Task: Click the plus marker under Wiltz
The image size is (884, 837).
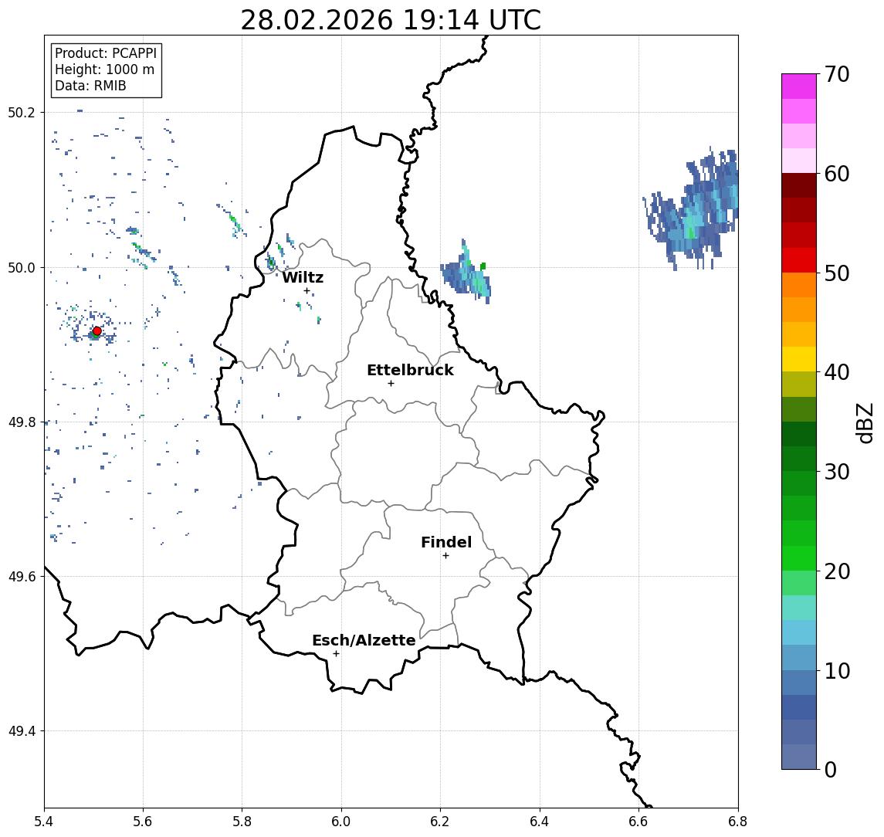Action: point(307,291)
